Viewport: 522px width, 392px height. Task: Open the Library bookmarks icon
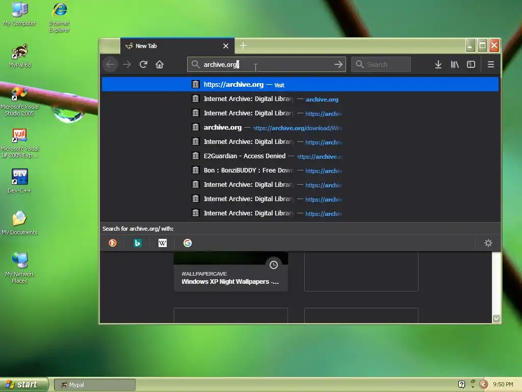coord(455,64)
